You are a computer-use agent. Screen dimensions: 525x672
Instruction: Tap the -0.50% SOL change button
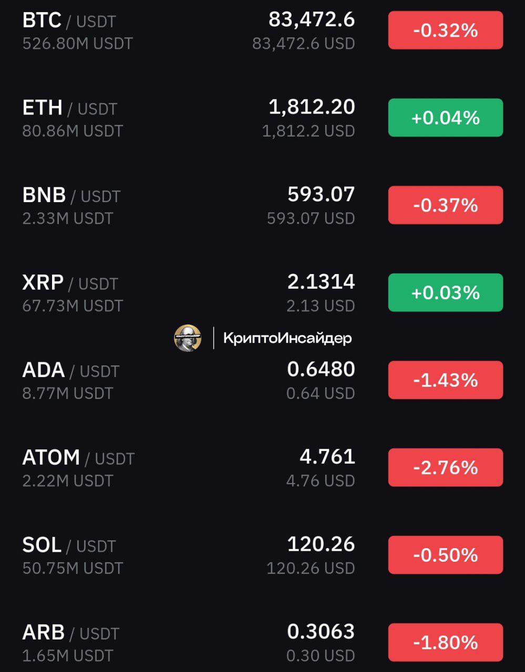pyautogui.click(x=446, y=555)
